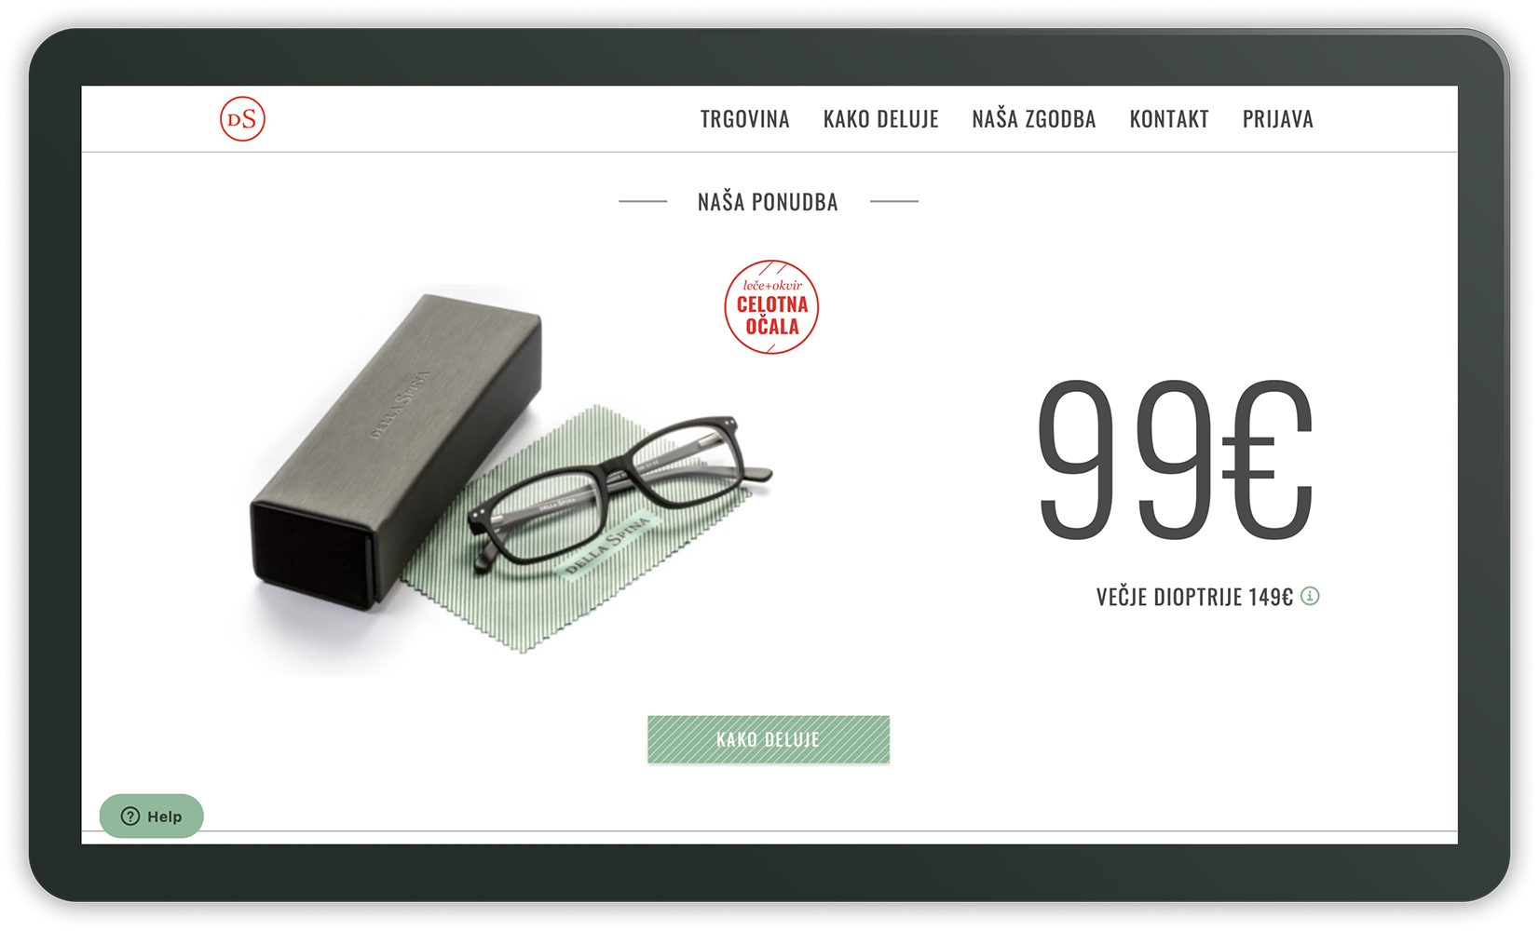Click the Della Spina label on cloth
The image size is (1539, 931).
pos(606,546)
